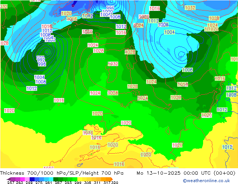Click the darkest green legend swatch
Image resolution: width=238 pixels, height=184 pixels.
click(56, 179)
